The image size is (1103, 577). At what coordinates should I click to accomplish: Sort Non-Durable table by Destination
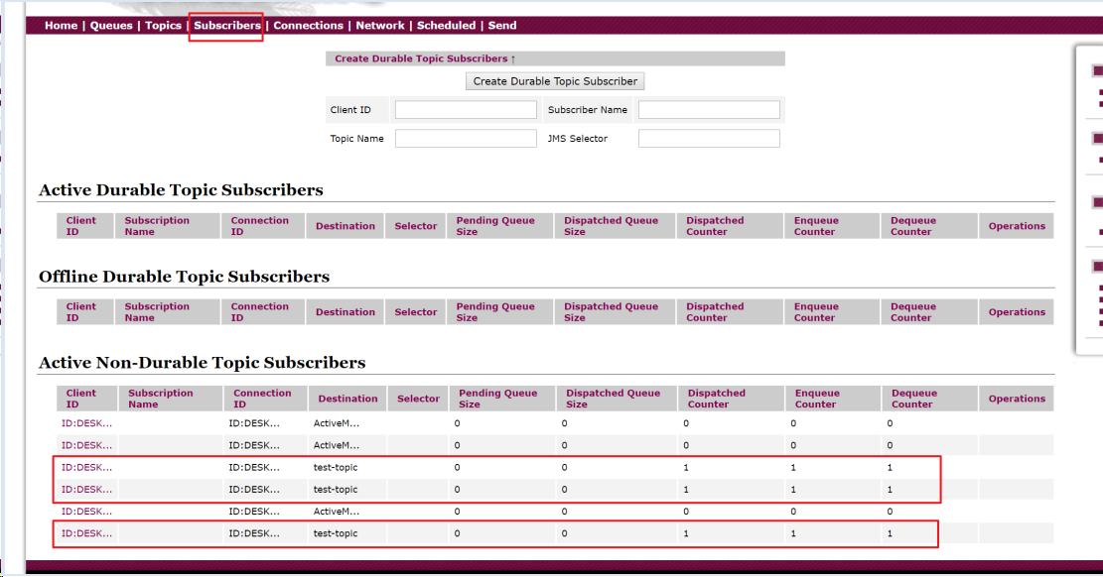pos(347,399)
